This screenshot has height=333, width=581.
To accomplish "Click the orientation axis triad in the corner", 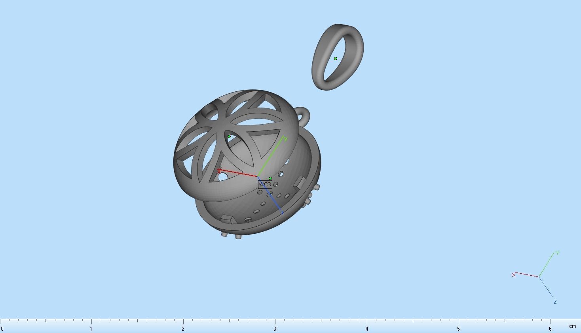I will [536, 277].
